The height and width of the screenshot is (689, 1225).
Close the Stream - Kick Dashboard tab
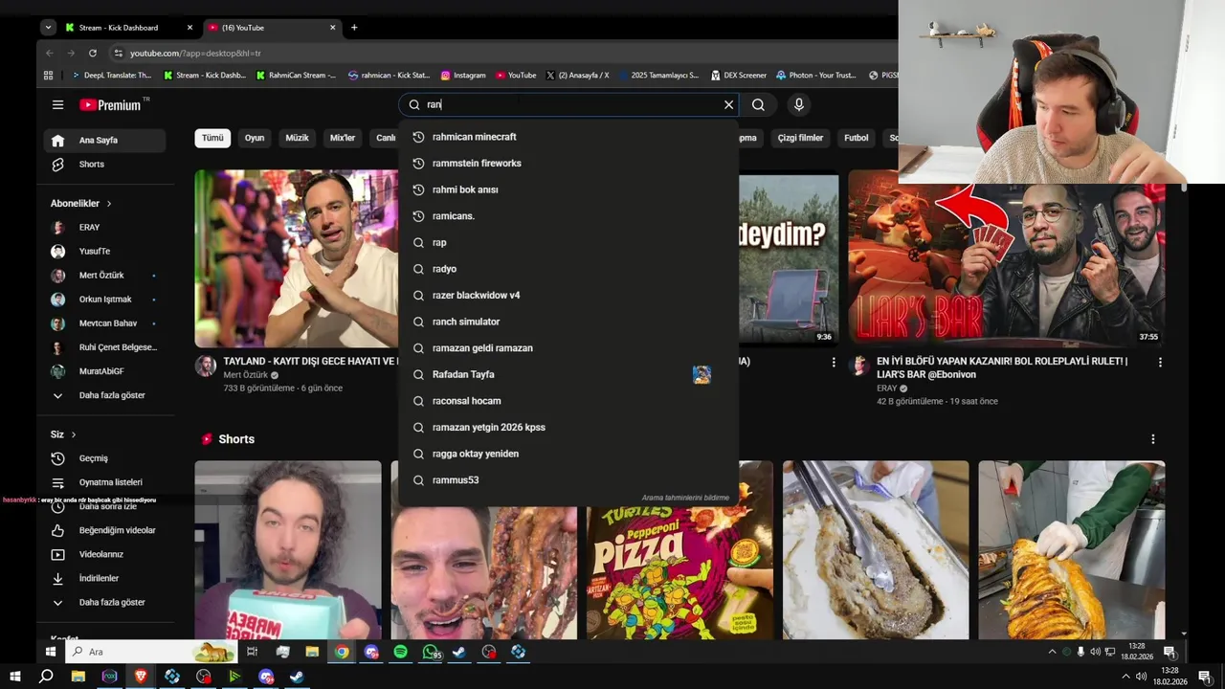(189, 28)
